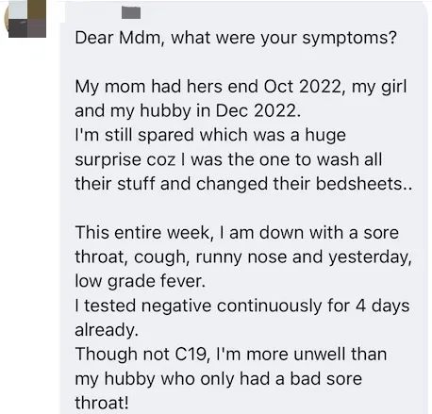Screen dimensions: 432x414
Task: Click the line 'my hubby who only had a bad sore'
Action: point(218,379)
